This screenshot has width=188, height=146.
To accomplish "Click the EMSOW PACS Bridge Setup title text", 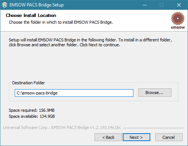I will [37, 5].
